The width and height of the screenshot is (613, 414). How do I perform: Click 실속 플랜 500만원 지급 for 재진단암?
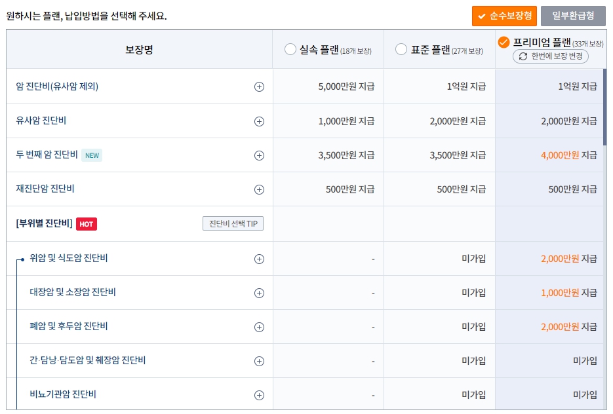click(x=350, y=189)
